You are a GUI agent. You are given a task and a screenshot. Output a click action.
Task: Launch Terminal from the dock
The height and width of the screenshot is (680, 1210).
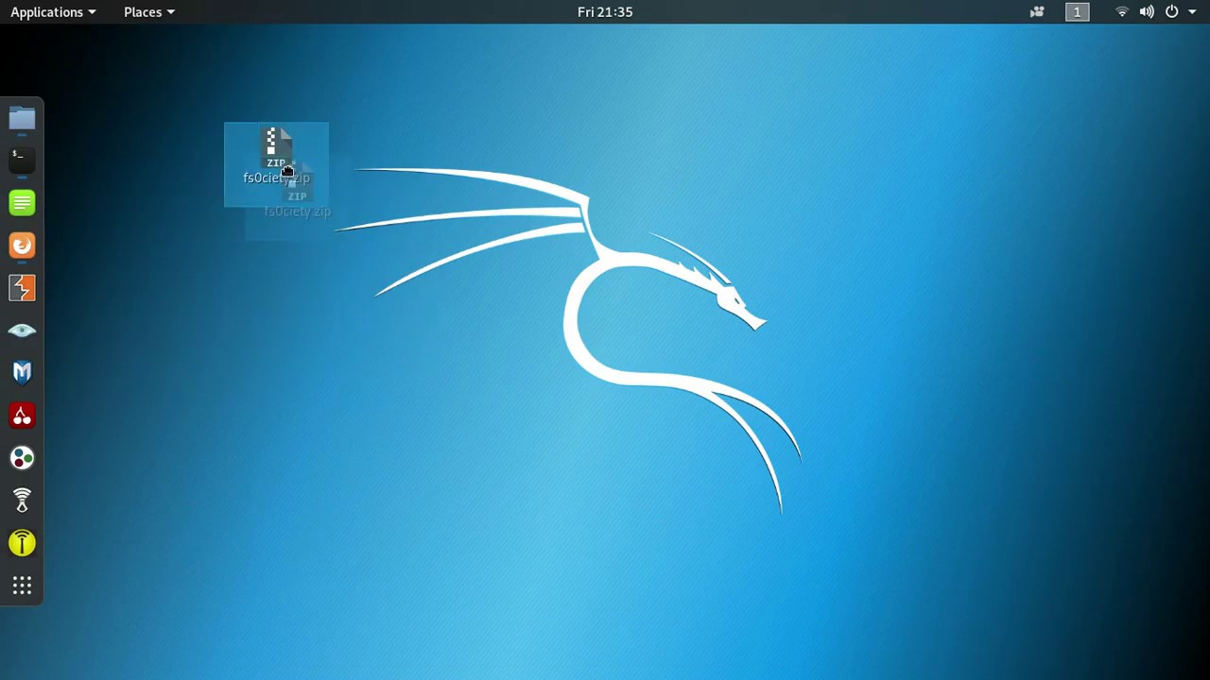coord(22,160)
